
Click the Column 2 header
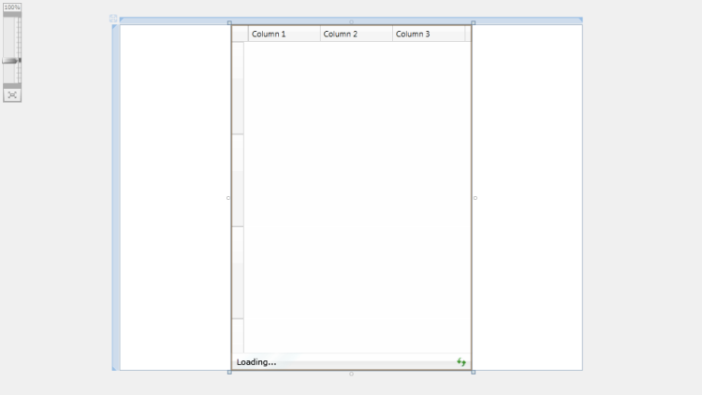pyautogui.click(x=356, y=35)
